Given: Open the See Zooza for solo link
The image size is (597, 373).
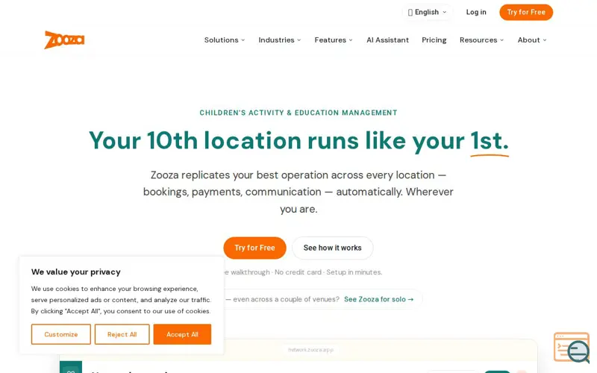Looking at the screenshot, I should point(378,299).
